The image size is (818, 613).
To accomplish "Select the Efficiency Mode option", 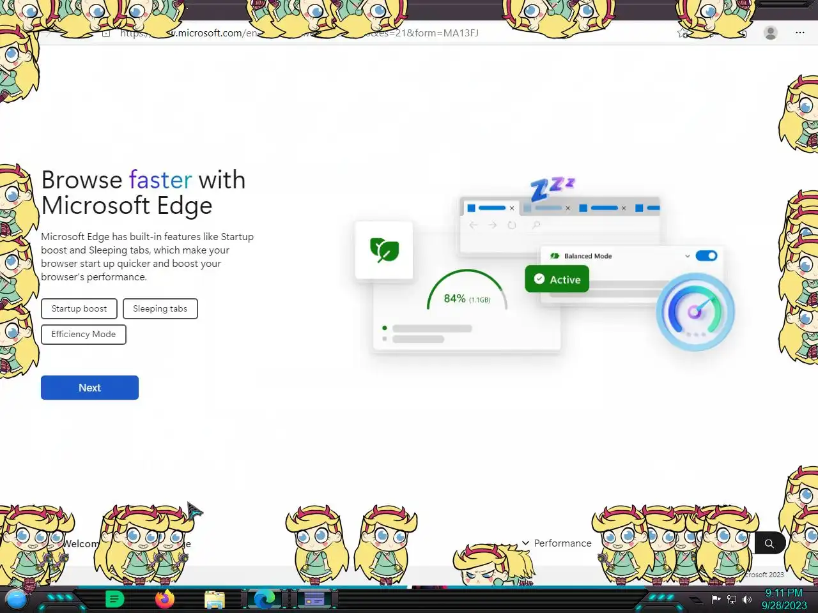I will click(x=84, y=334).
